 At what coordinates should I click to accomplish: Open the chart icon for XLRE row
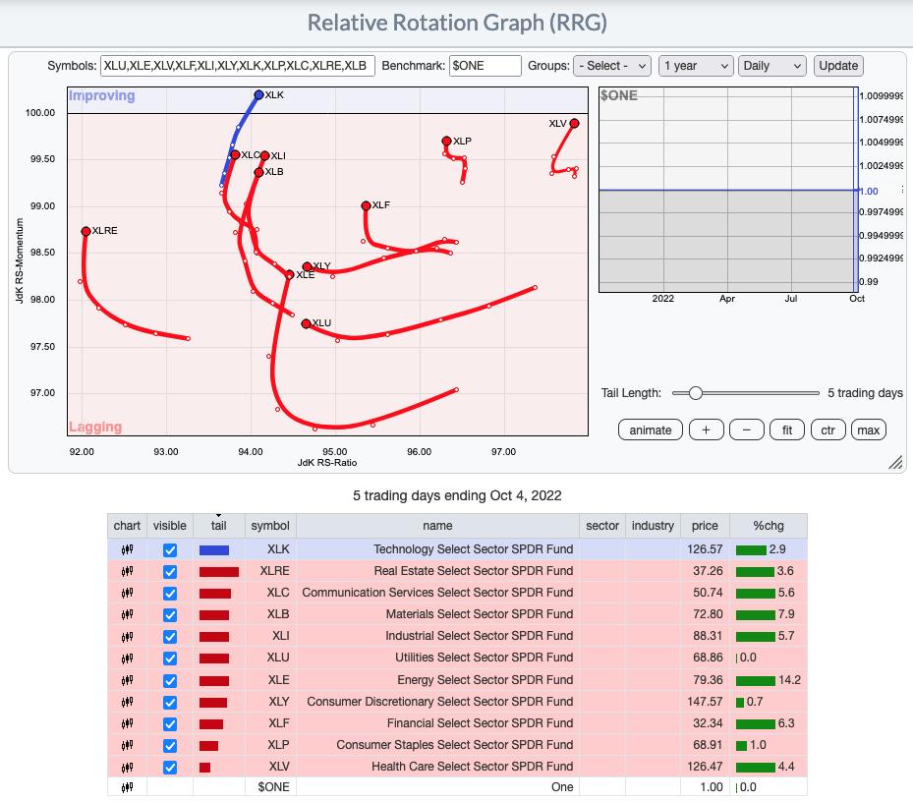pyautogui.click(x=127, y=571)
